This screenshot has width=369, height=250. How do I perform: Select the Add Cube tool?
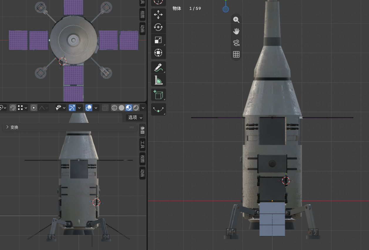[158, 95]
